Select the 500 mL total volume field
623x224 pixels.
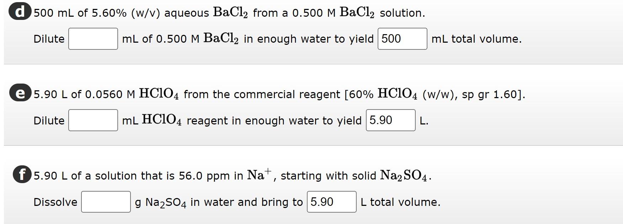point(402,39)
